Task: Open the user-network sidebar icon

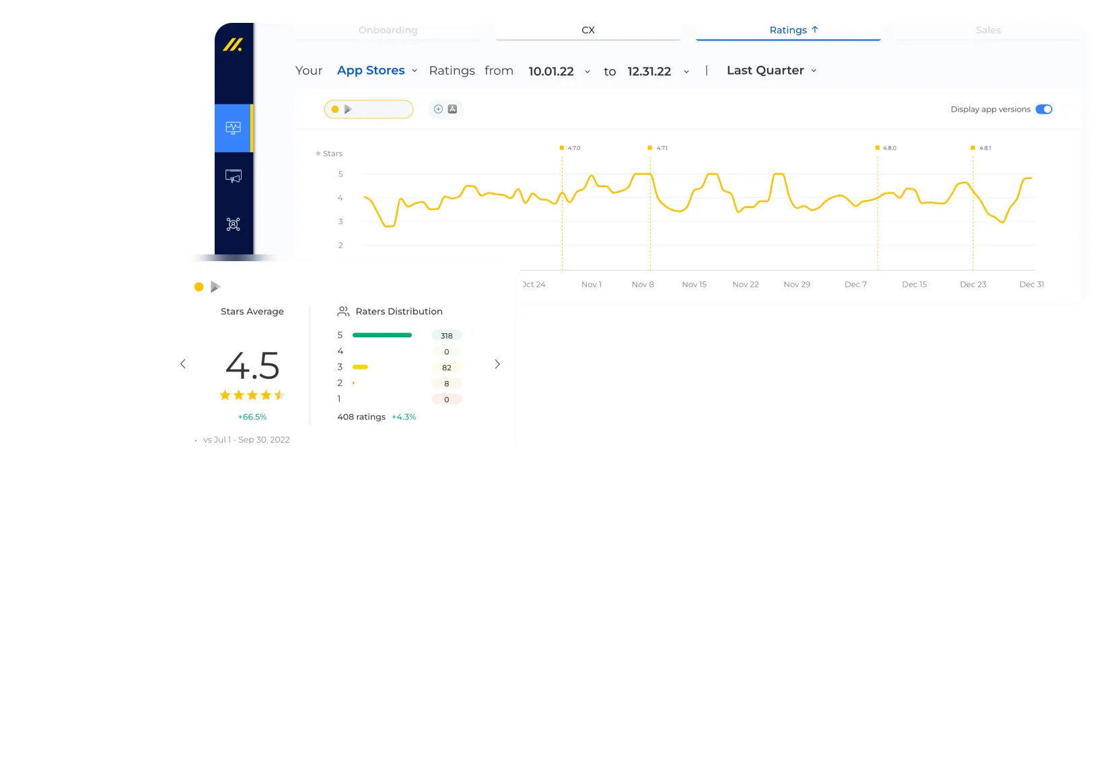Action: [x=233, y=224]
